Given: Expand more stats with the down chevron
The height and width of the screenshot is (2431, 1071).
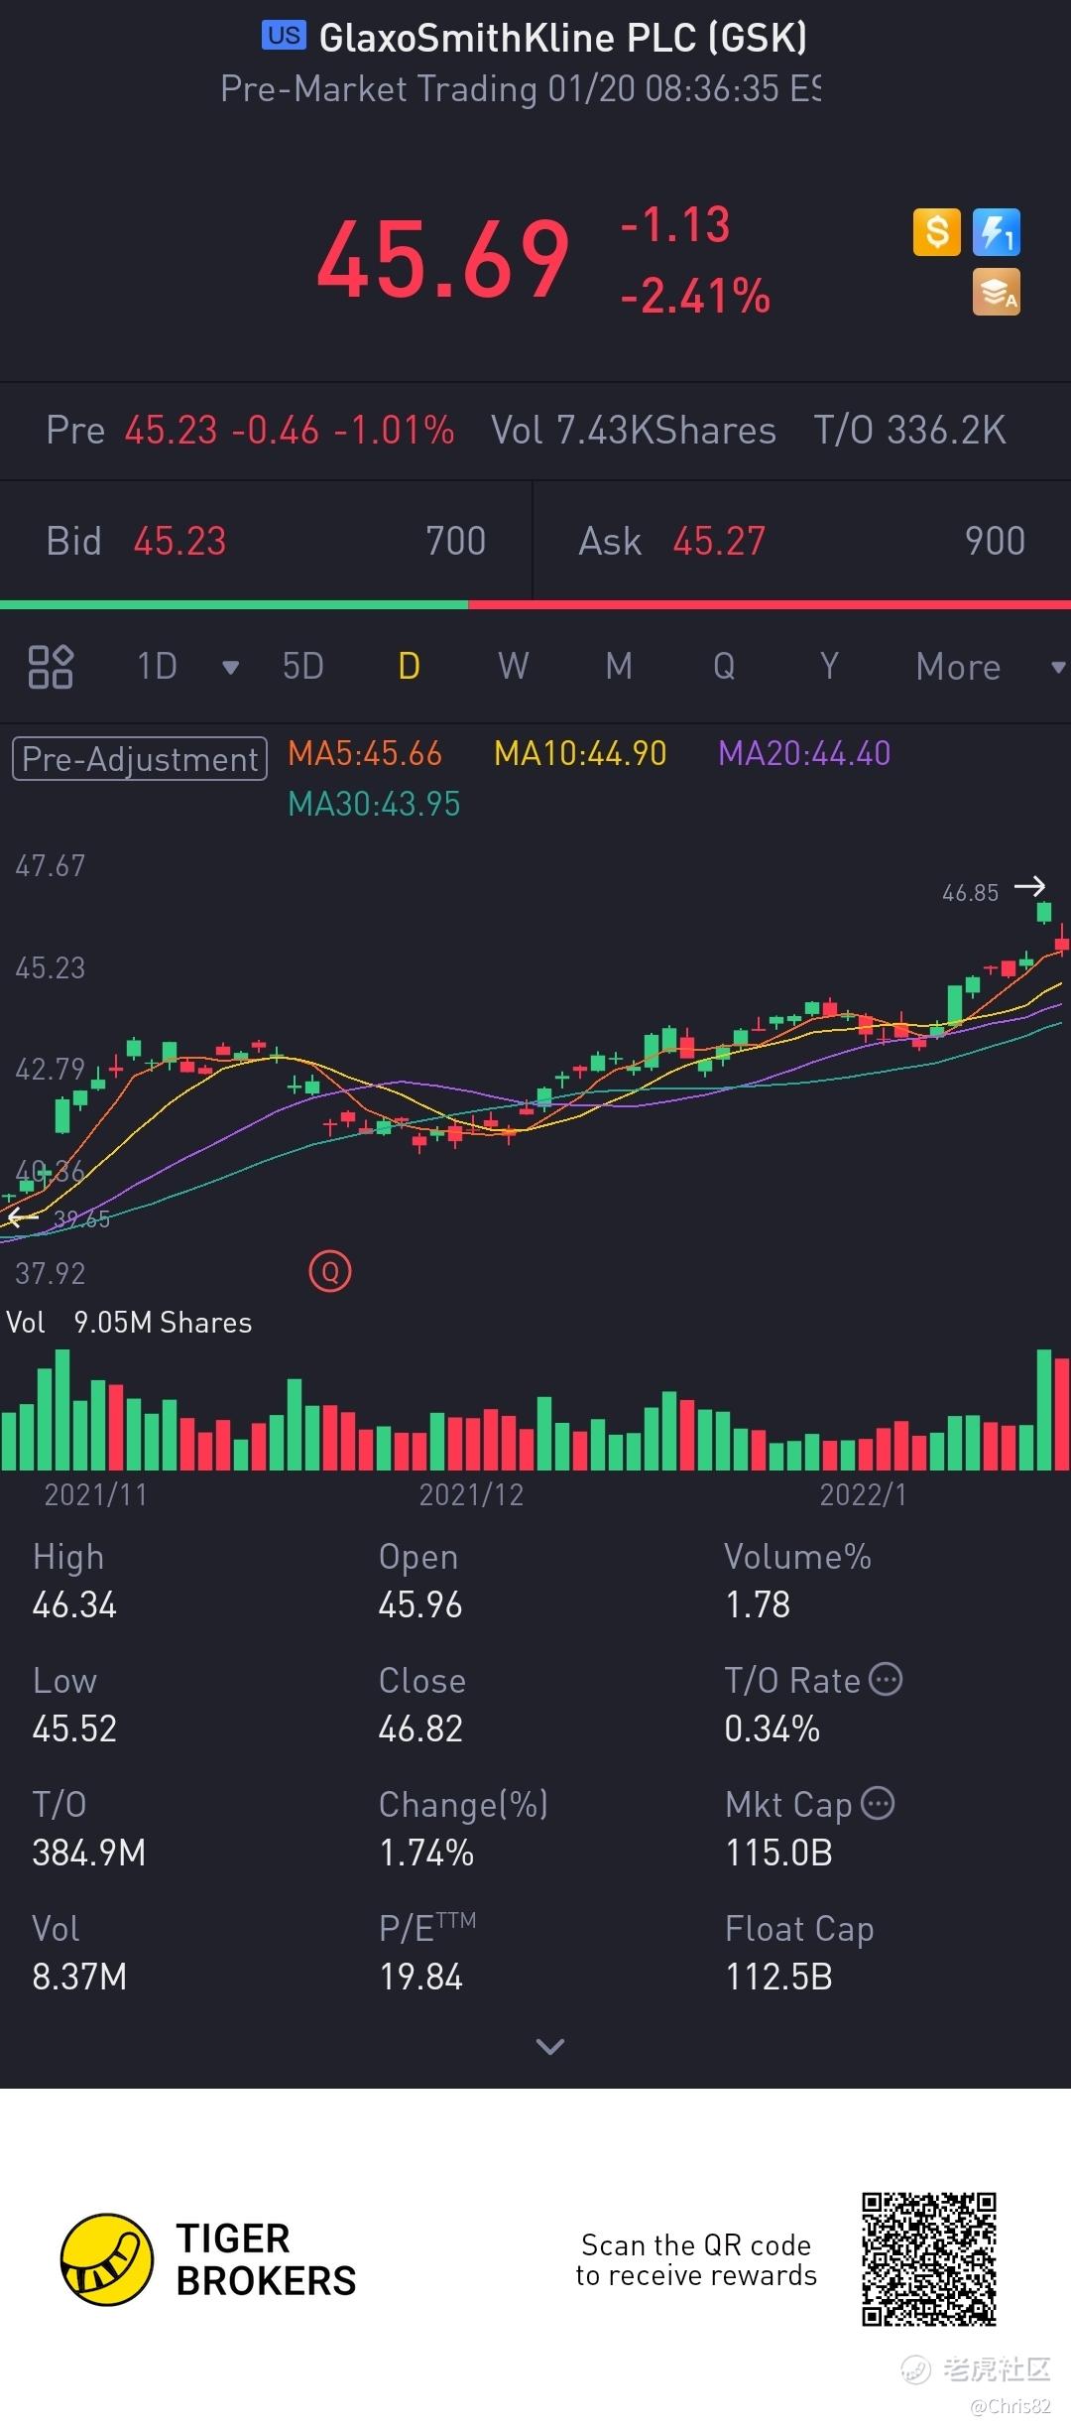Looking at the screenshot, I should pos(549,2046).
